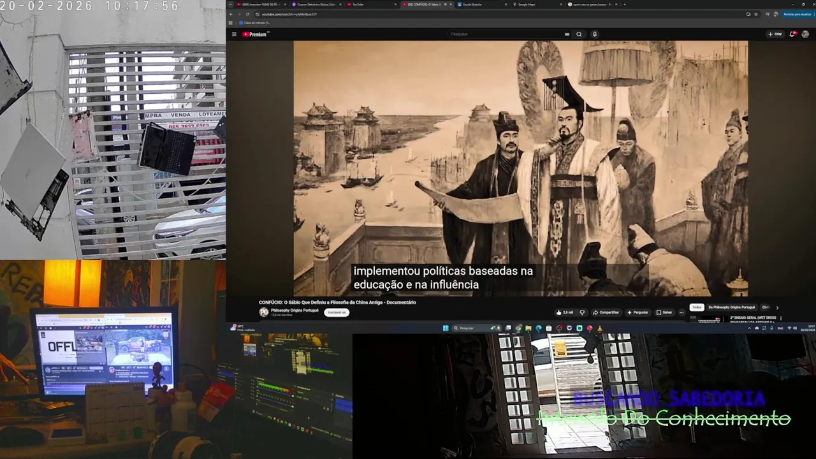Open File Explorer from the taskbar
The image size is (816, 459).
point(528,328)
